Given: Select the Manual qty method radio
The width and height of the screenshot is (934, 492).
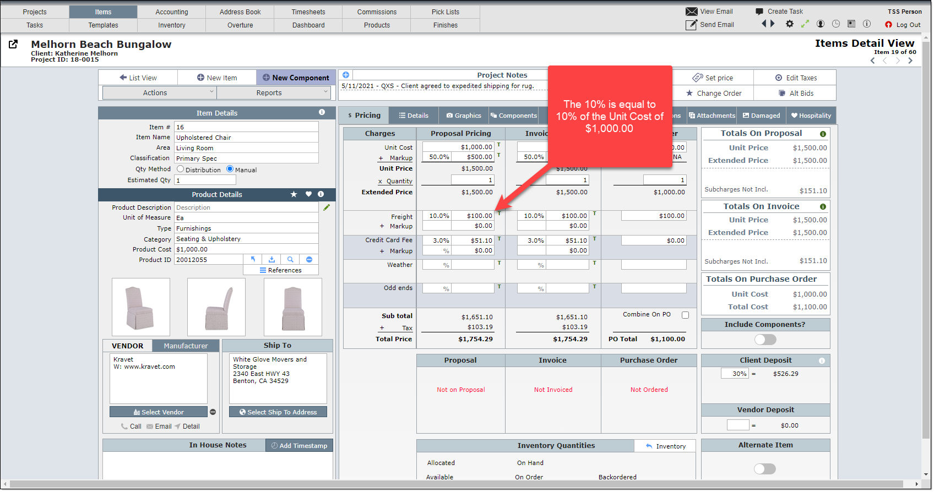Looking at the screenshot, I should pos(230,169).
